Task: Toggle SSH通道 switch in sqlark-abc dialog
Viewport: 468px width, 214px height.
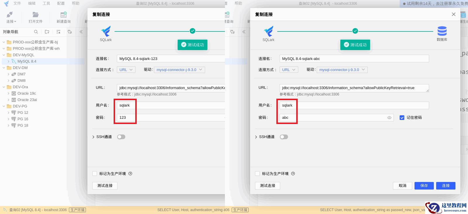Action: tap(284, 137)
